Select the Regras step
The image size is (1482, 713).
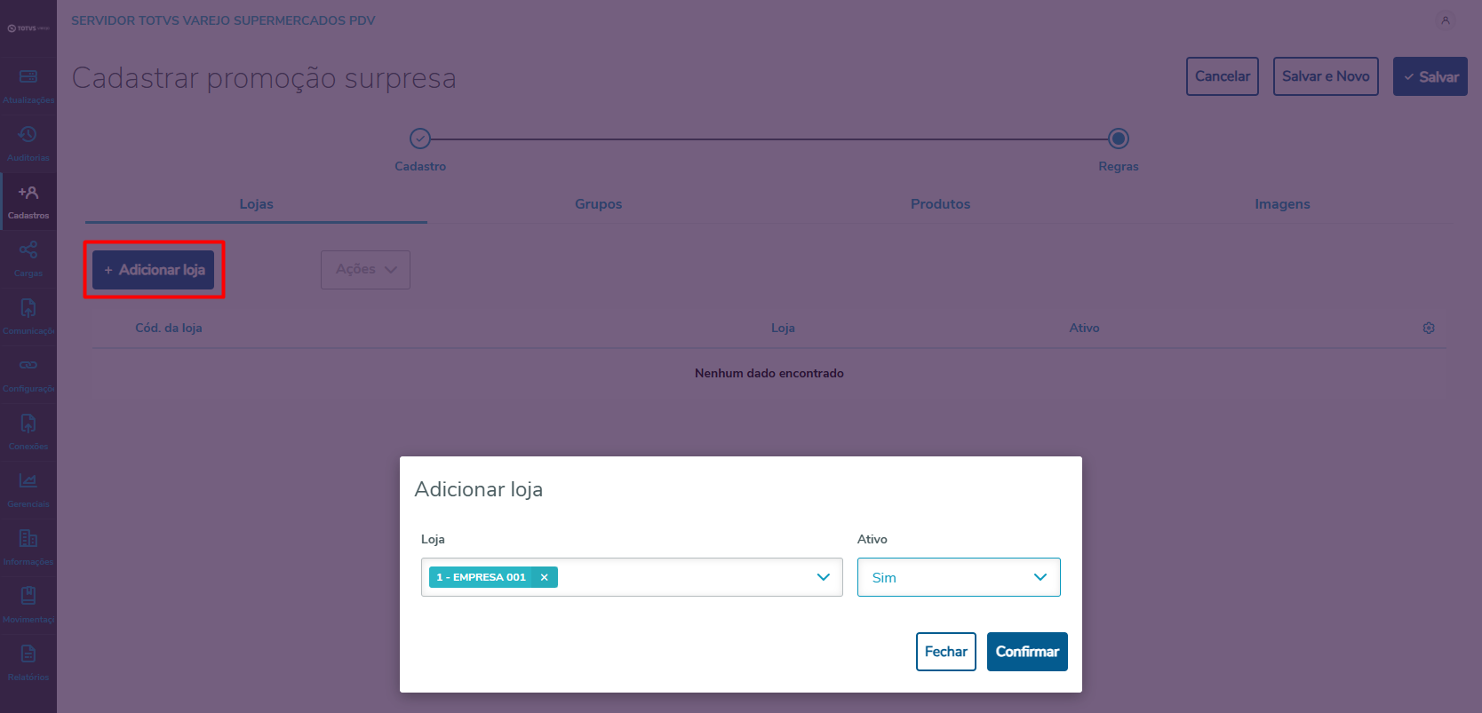pos(1119,139)
